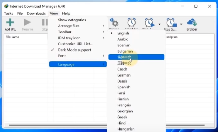Click the Add URL plus icon
Viewport: 218px width, 132px height.
(x=10, y=22)
